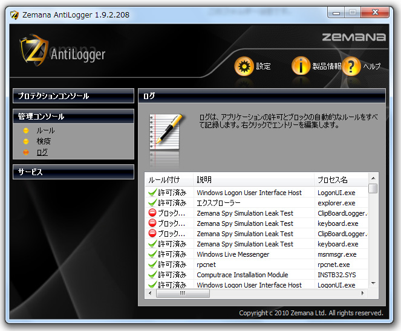Sort by the 説明 column header

(253, 180)
